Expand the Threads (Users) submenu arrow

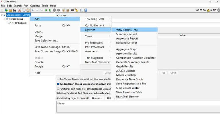tap(110, 19)
